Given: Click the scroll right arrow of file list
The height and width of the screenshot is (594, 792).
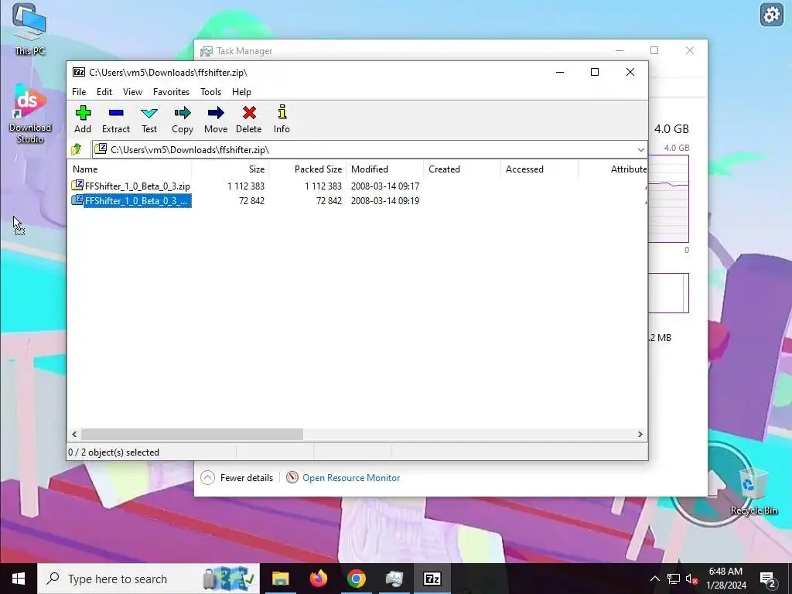Looking at the screenshot, I should pyautogui.click(x=640, y=435).
